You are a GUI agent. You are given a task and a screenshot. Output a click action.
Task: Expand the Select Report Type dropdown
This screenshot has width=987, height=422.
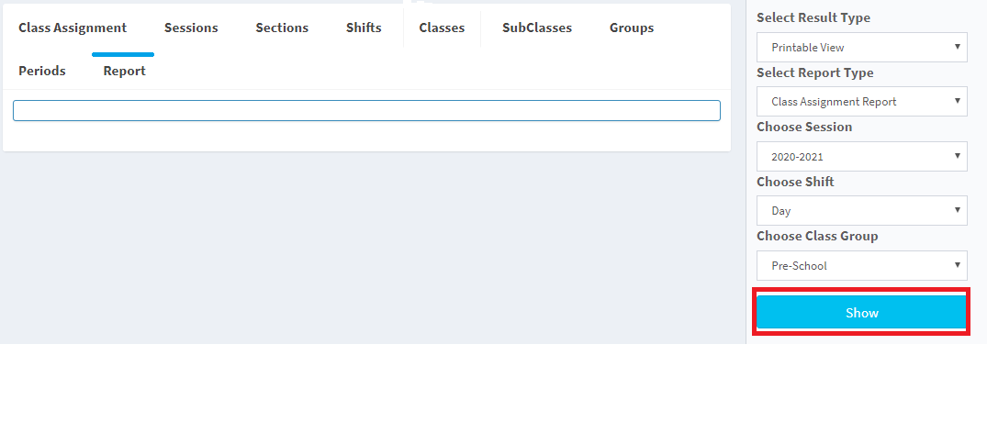[x=862, y=101]
